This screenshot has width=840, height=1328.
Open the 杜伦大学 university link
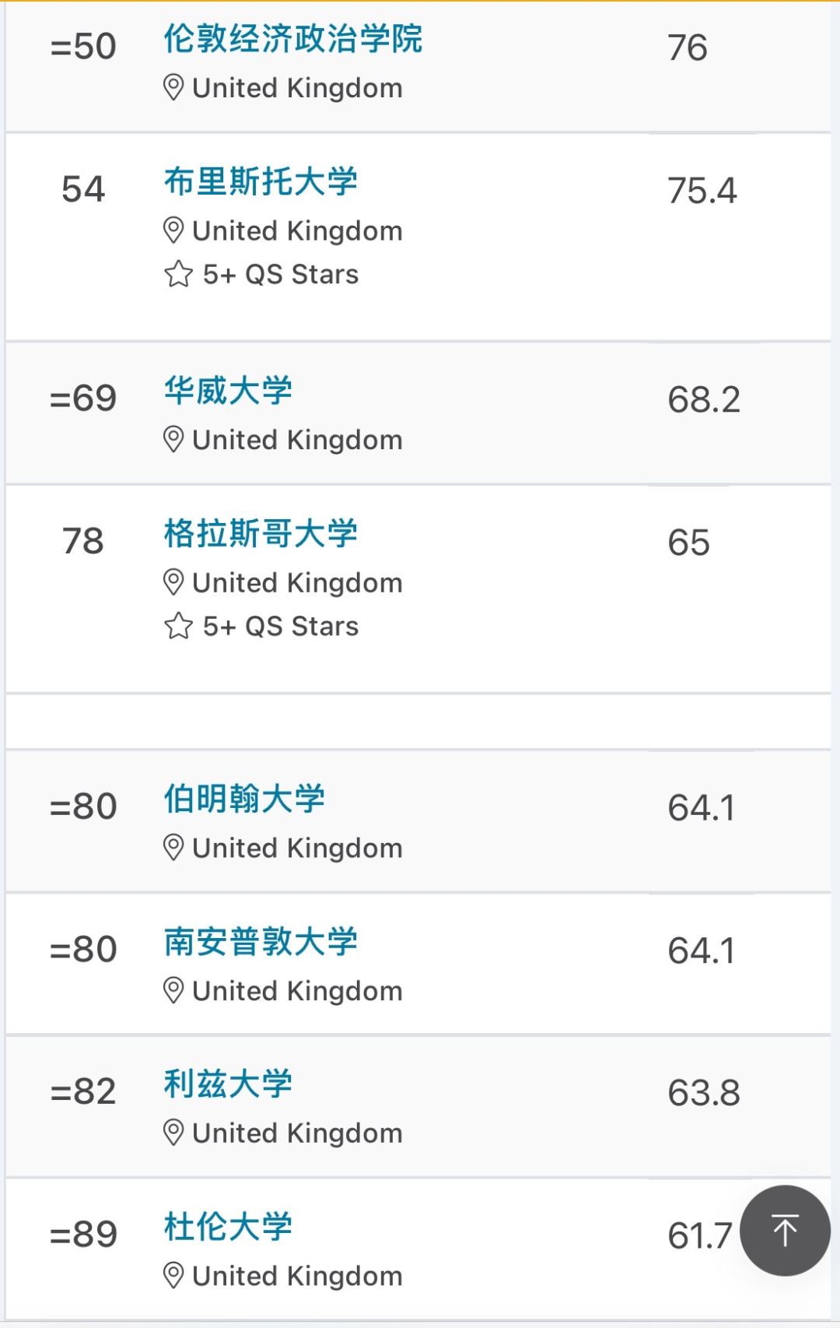pos(228,1227)
